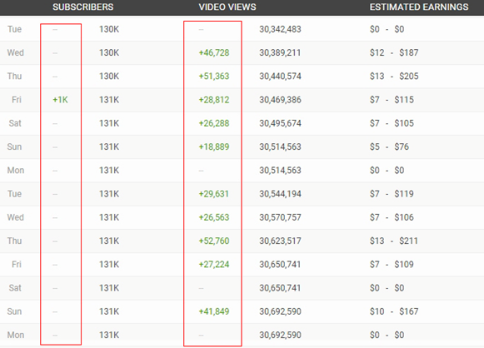484x348 pixels.
Task: Click the +41,849 views gain
Action: point(214,311)
